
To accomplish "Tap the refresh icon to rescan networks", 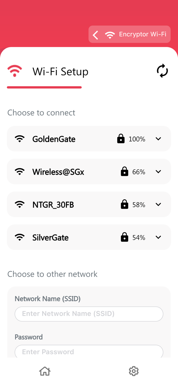I will (162, 71).
